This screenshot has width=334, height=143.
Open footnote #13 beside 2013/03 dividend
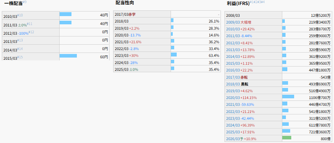pyautogui.click(x=20, y=40)
